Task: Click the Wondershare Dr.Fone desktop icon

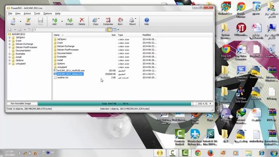Action: (x=195, y=137)
